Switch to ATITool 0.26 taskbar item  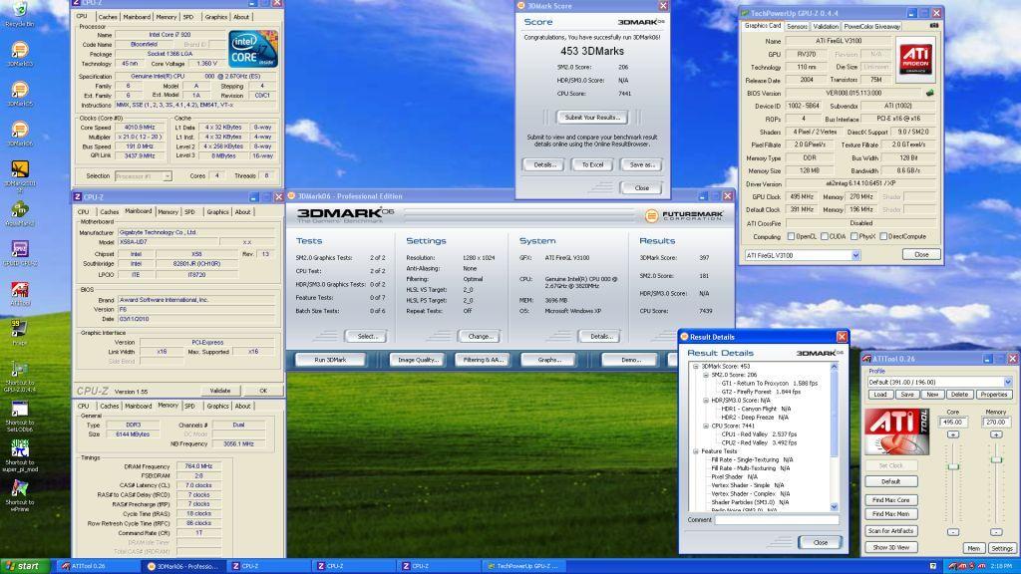pyautogui.click(x=97, y=566)
